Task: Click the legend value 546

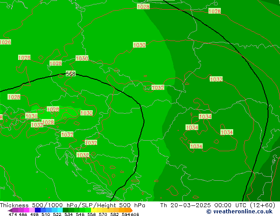Action: [80, 214]
